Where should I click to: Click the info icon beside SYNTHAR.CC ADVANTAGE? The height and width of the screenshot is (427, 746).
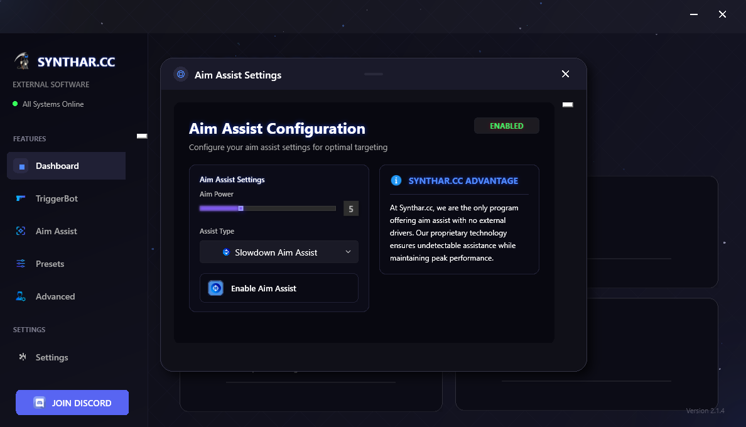click(x=396, y=180)
